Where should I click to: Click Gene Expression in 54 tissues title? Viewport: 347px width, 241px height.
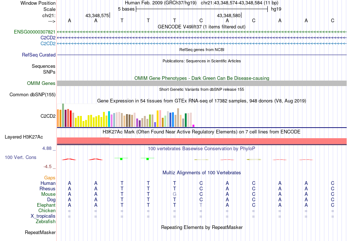pyautogui.click(x=202, y=101)
